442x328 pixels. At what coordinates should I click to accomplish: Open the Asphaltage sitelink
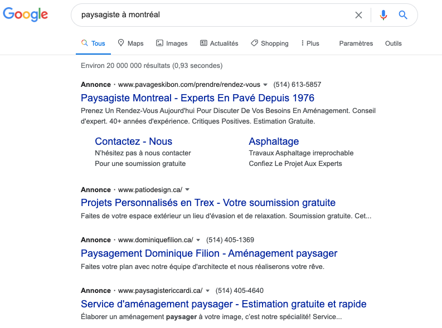point(274,141)
